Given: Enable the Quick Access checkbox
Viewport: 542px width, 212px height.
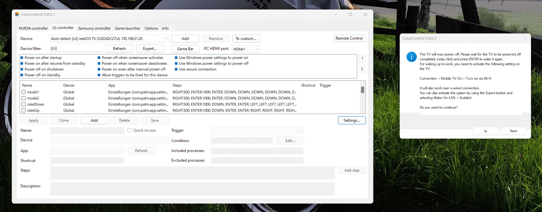Looking at the screenshot, I should pos(129,130).
